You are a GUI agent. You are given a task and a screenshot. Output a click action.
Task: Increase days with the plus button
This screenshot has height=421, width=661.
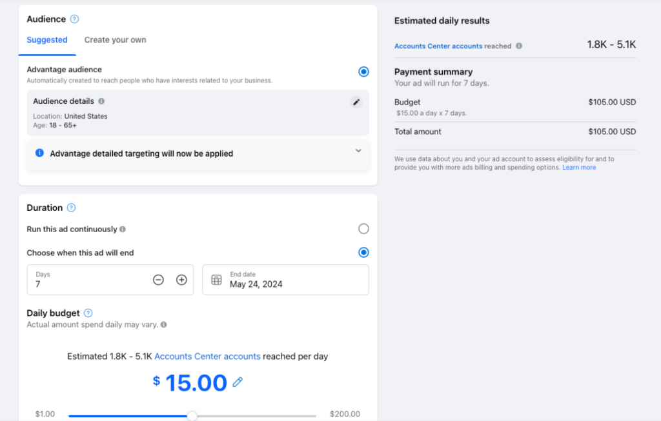point(181,280)
